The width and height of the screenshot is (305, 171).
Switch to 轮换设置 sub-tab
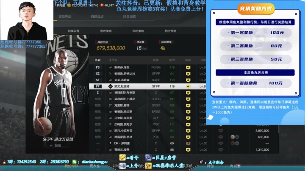[x=74, y=31]
